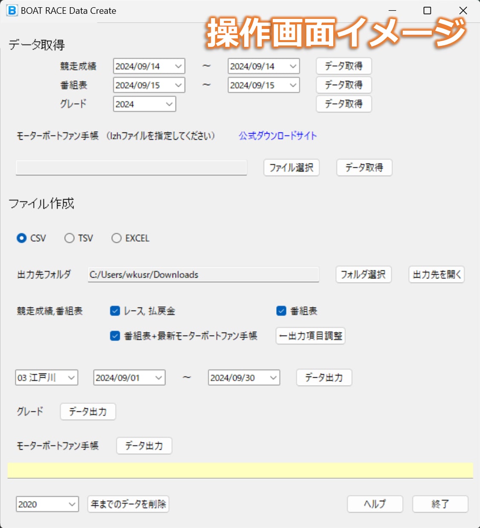The width and height of the screenshot is (480, 528).
Task: Click データ取得 button for グレード row
Action: point(344,103)
